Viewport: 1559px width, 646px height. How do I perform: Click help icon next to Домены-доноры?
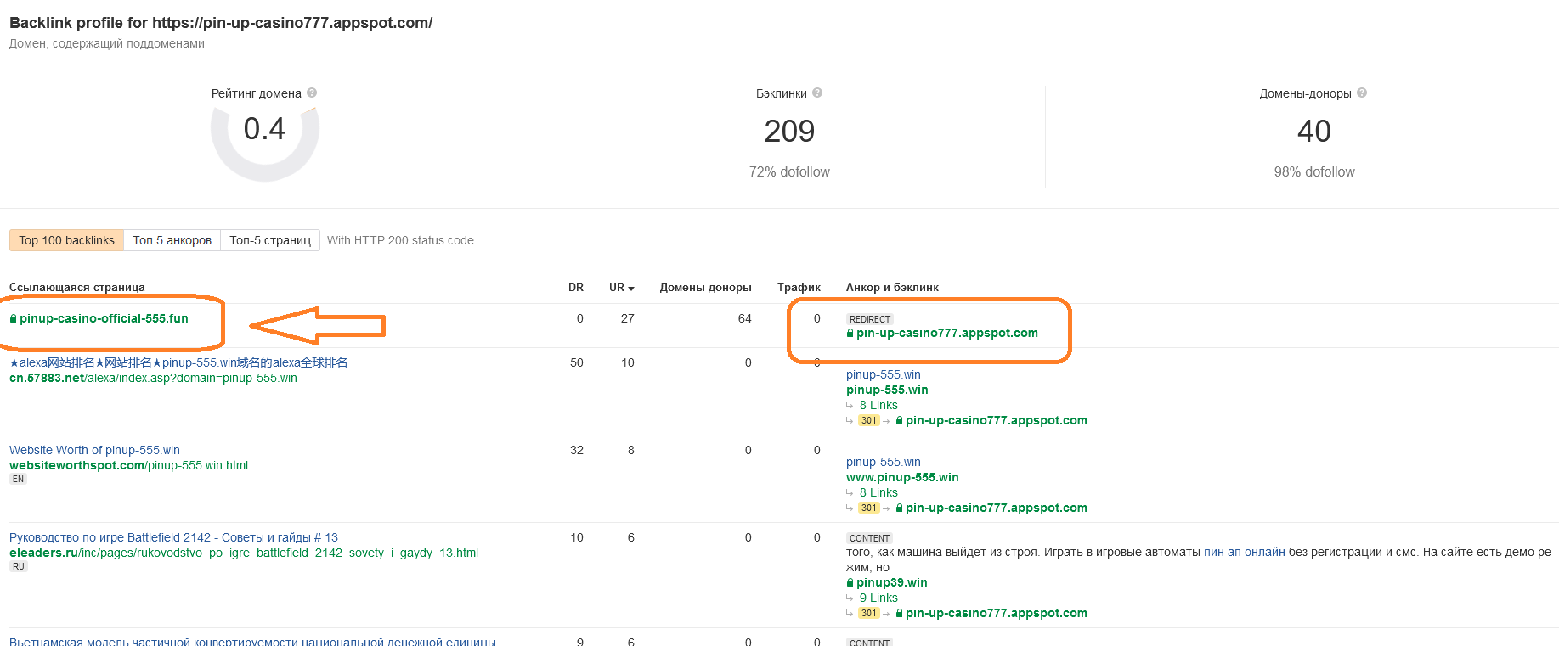tap(1362, 93)
